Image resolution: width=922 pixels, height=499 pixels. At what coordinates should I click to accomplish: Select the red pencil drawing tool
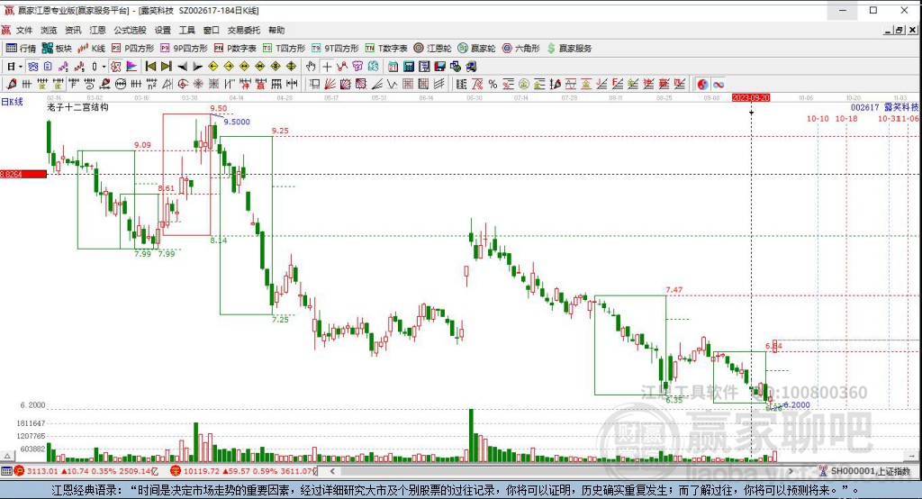tap(11, 84)
